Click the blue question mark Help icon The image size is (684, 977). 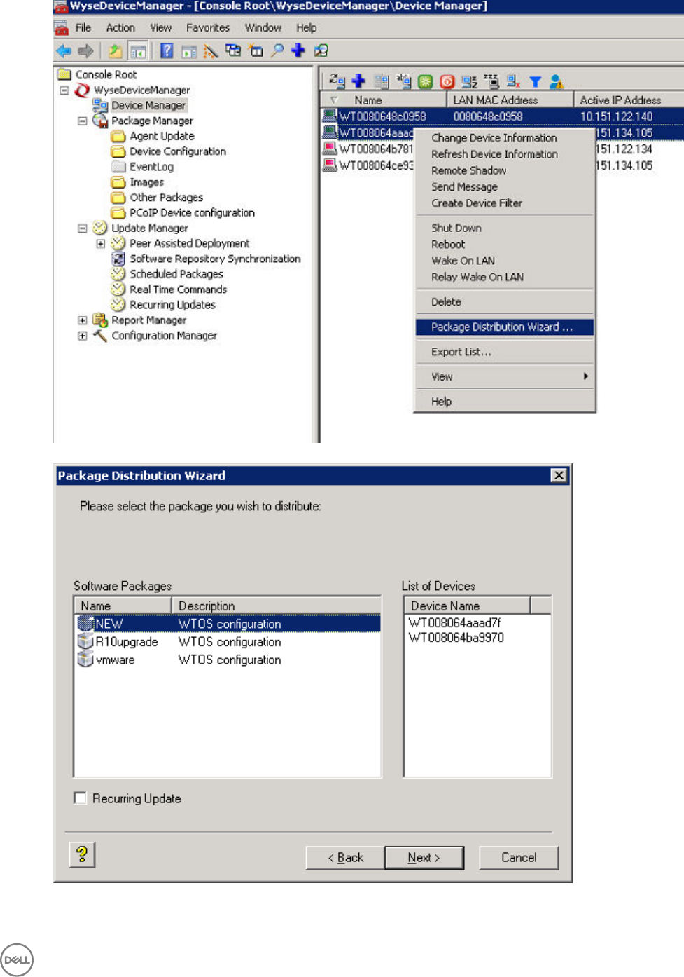(x=167, y=50)
